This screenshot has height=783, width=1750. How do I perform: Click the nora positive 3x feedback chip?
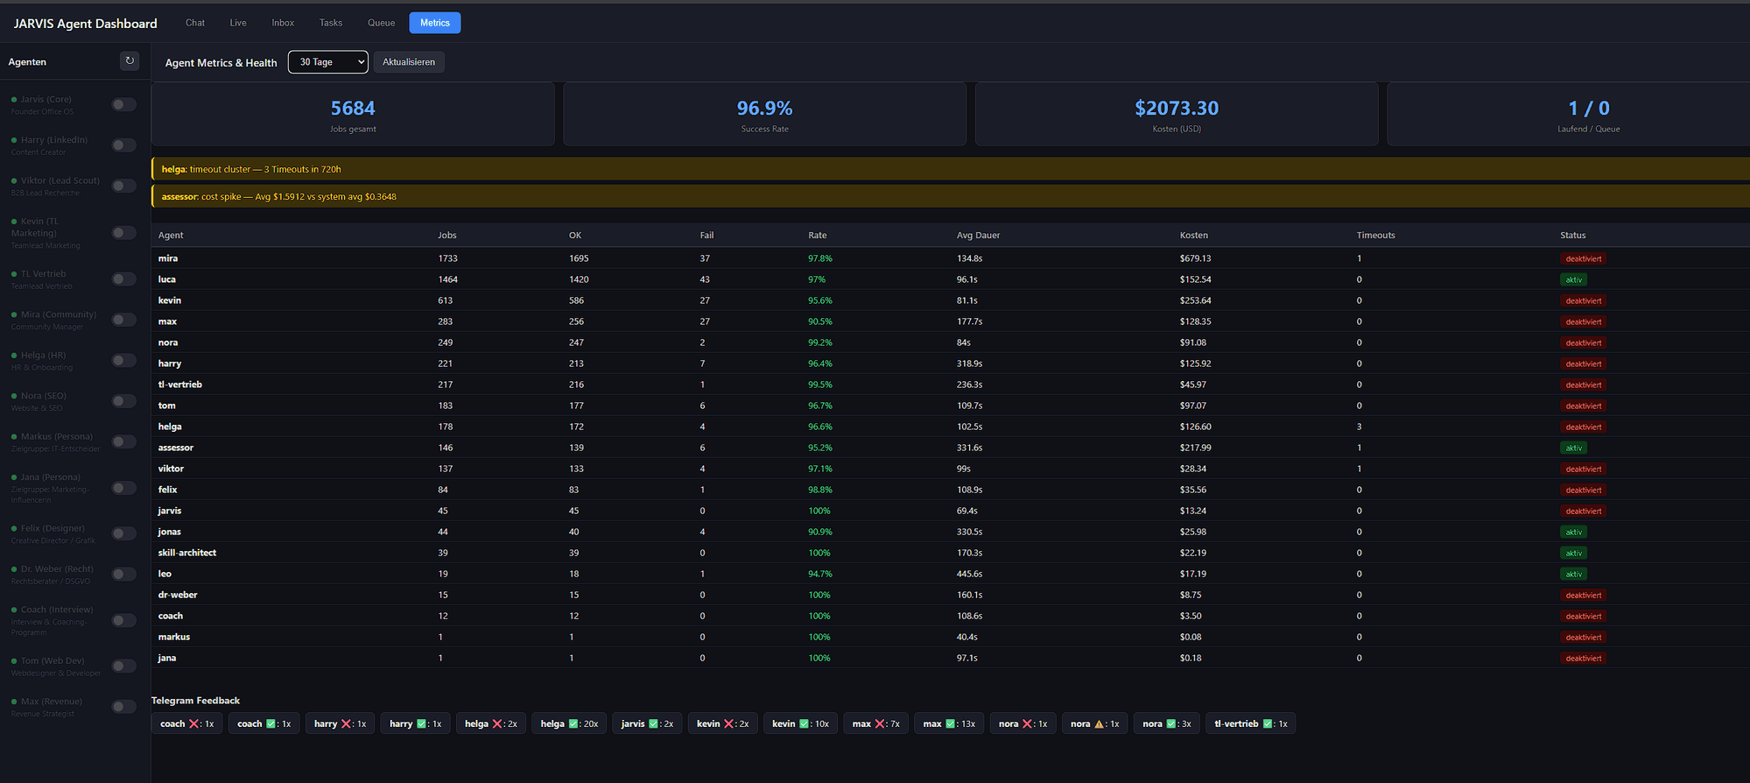pyautogui.click(x=1166, y=723)
